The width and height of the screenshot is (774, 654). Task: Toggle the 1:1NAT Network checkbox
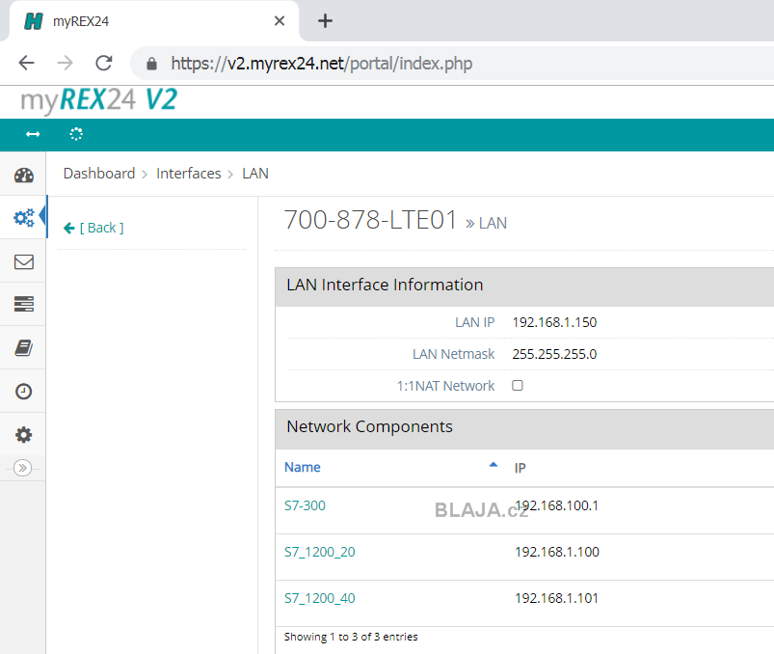(x=518, y=385)
